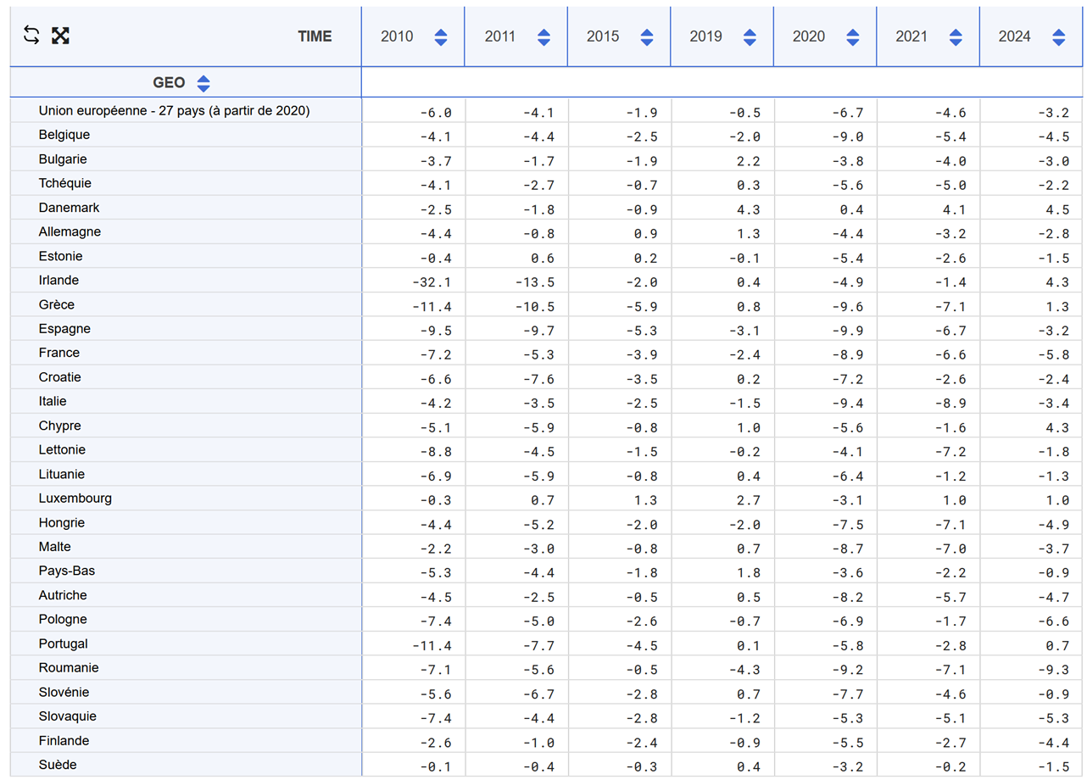Screen dimensions: 1087x780
Task: Click the Irlande 2010 value -32.1
Action: tap(436, 282)
